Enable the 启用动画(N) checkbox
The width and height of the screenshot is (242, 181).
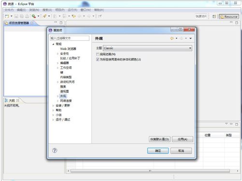coord(98,54)
